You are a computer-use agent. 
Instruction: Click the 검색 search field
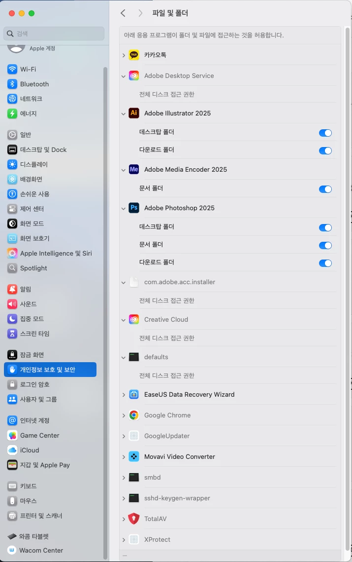[x=54, y=34]
